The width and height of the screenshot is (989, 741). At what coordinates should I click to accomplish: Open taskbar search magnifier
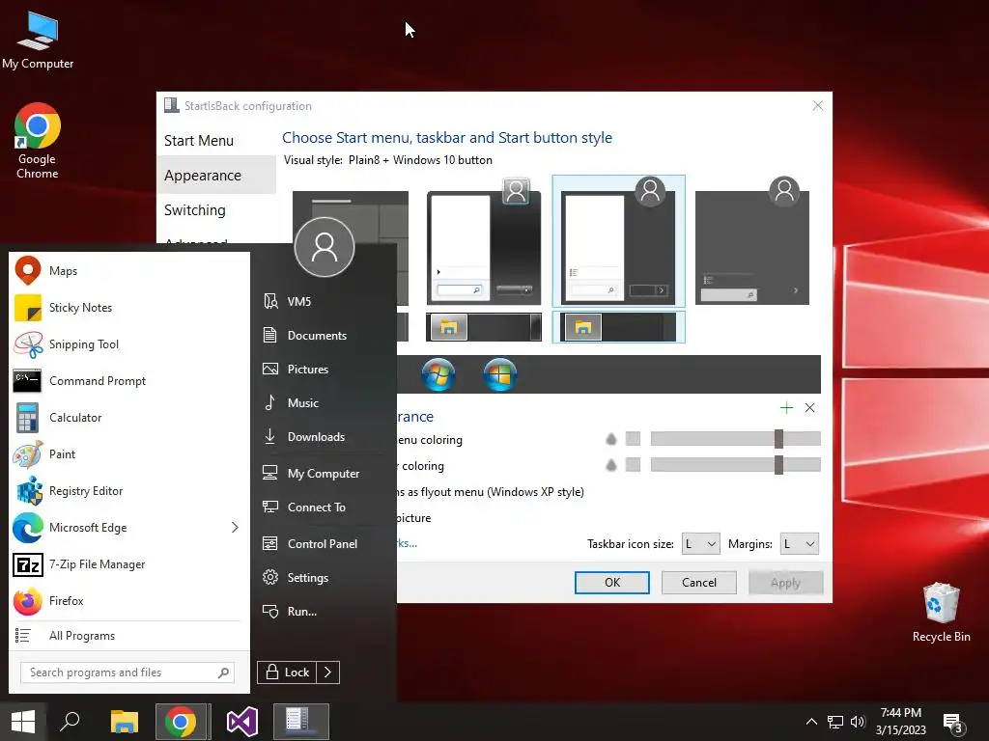tap(70, 722)
